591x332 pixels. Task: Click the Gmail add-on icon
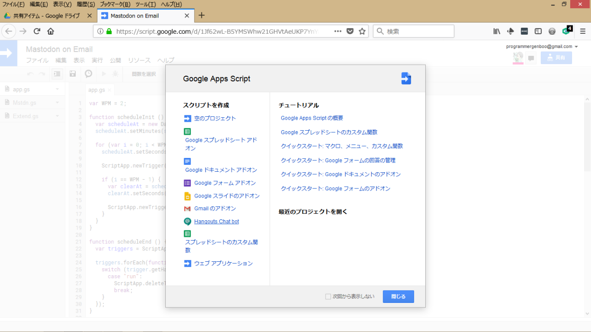tap(187, 209)
